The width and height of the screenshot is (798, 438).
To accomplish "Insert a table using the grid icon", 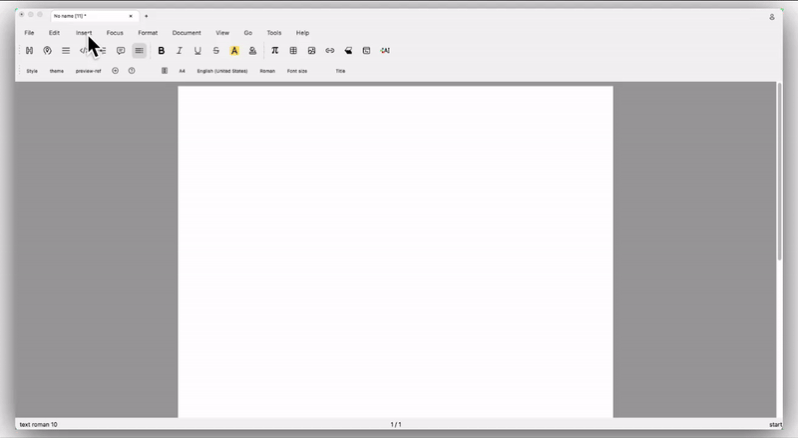I will (293, 51).
